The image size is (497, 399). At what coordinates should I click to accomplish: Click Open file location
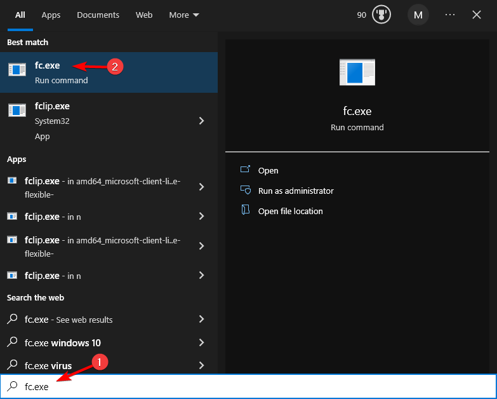[290, 211]
